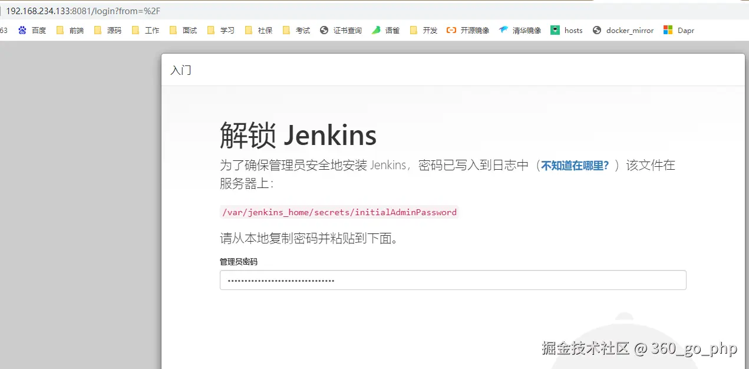Click the initialAdminPassword file path text

point(339,212)
